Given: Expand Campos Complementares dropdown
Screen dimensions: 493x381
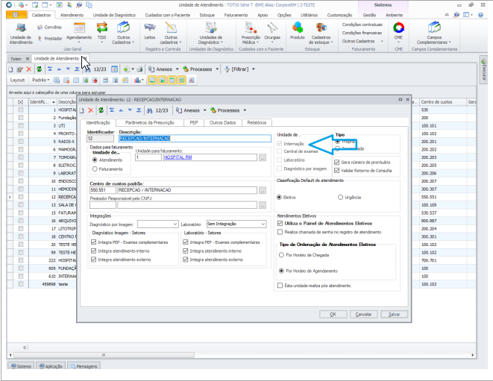Looking at the screenshot, I should (x=434, y=34).
